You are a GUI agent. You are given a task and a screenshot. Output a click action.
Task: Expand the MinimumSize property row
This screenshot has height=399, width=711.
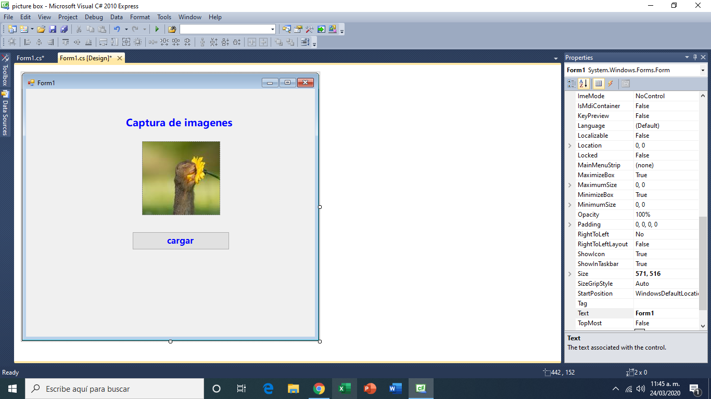[570, 205]
